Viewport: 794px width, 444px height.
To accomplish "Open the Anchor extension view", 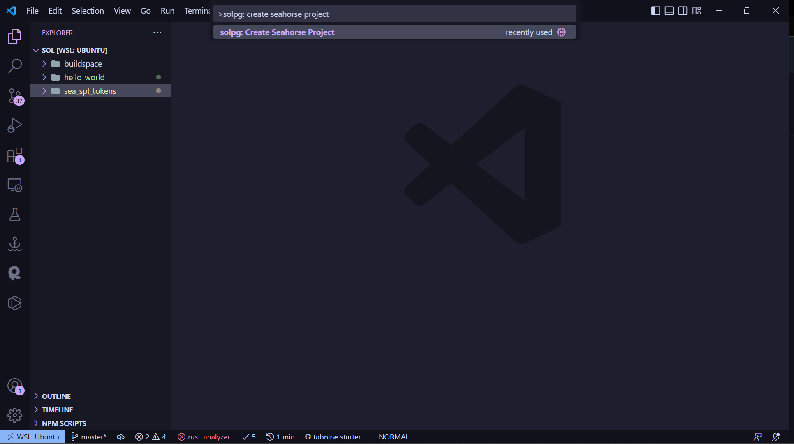I will (15, 244).
